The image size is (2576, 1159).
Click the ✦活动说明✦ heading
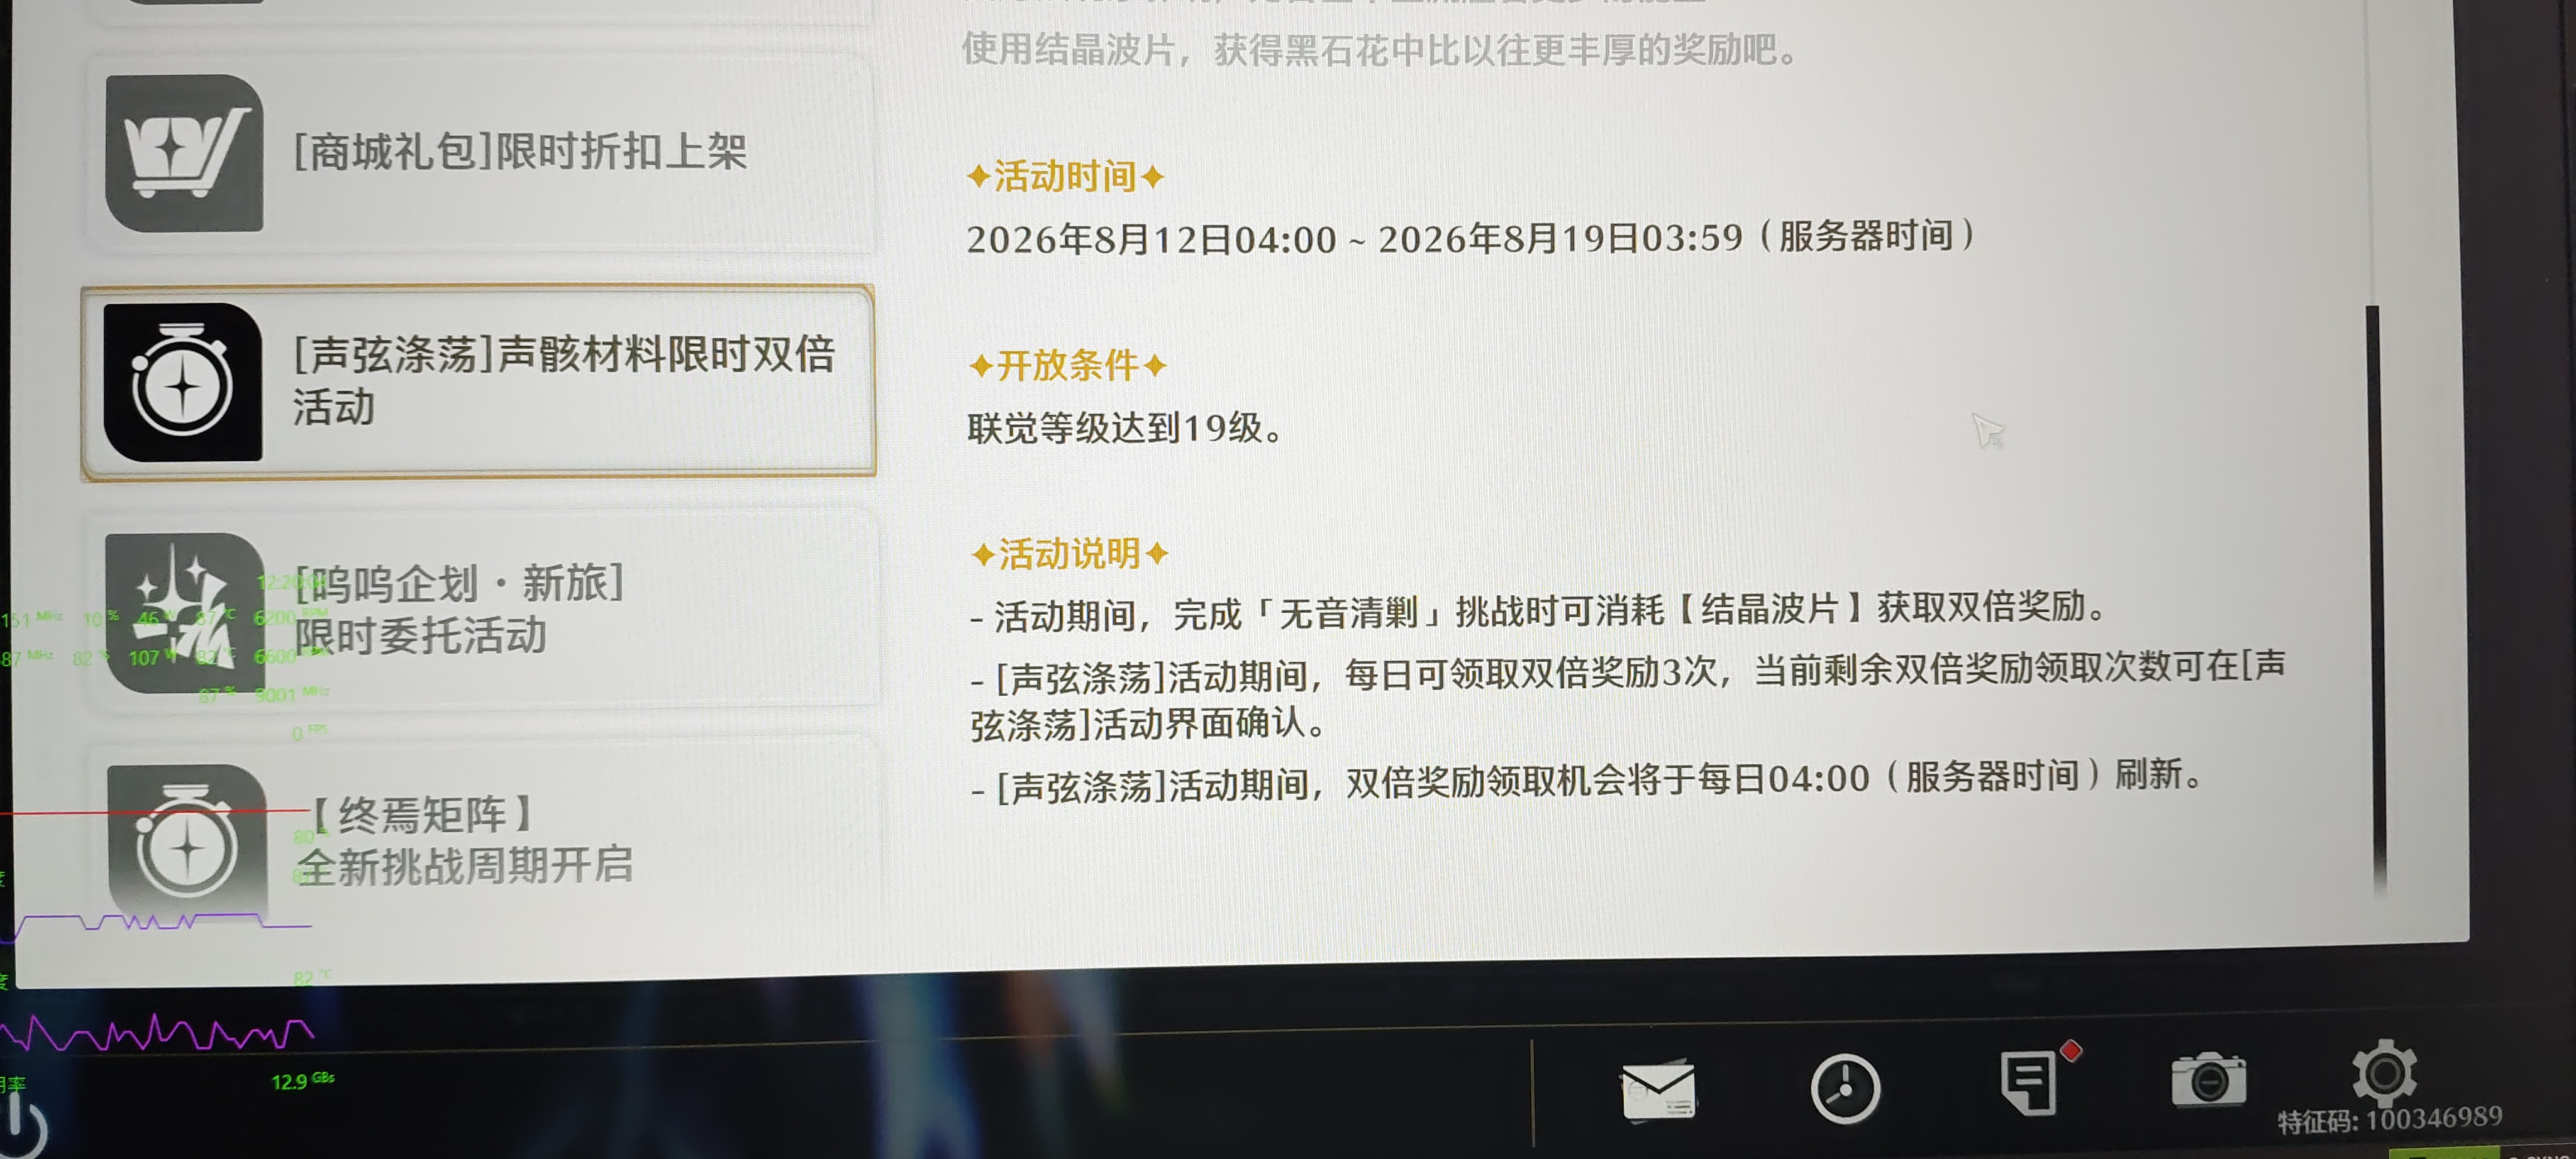point(1070,554)
